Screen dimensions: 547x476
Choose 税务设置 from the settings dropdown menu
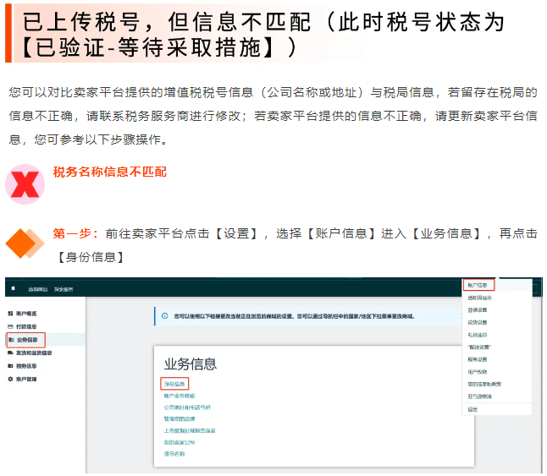point(478,359)
